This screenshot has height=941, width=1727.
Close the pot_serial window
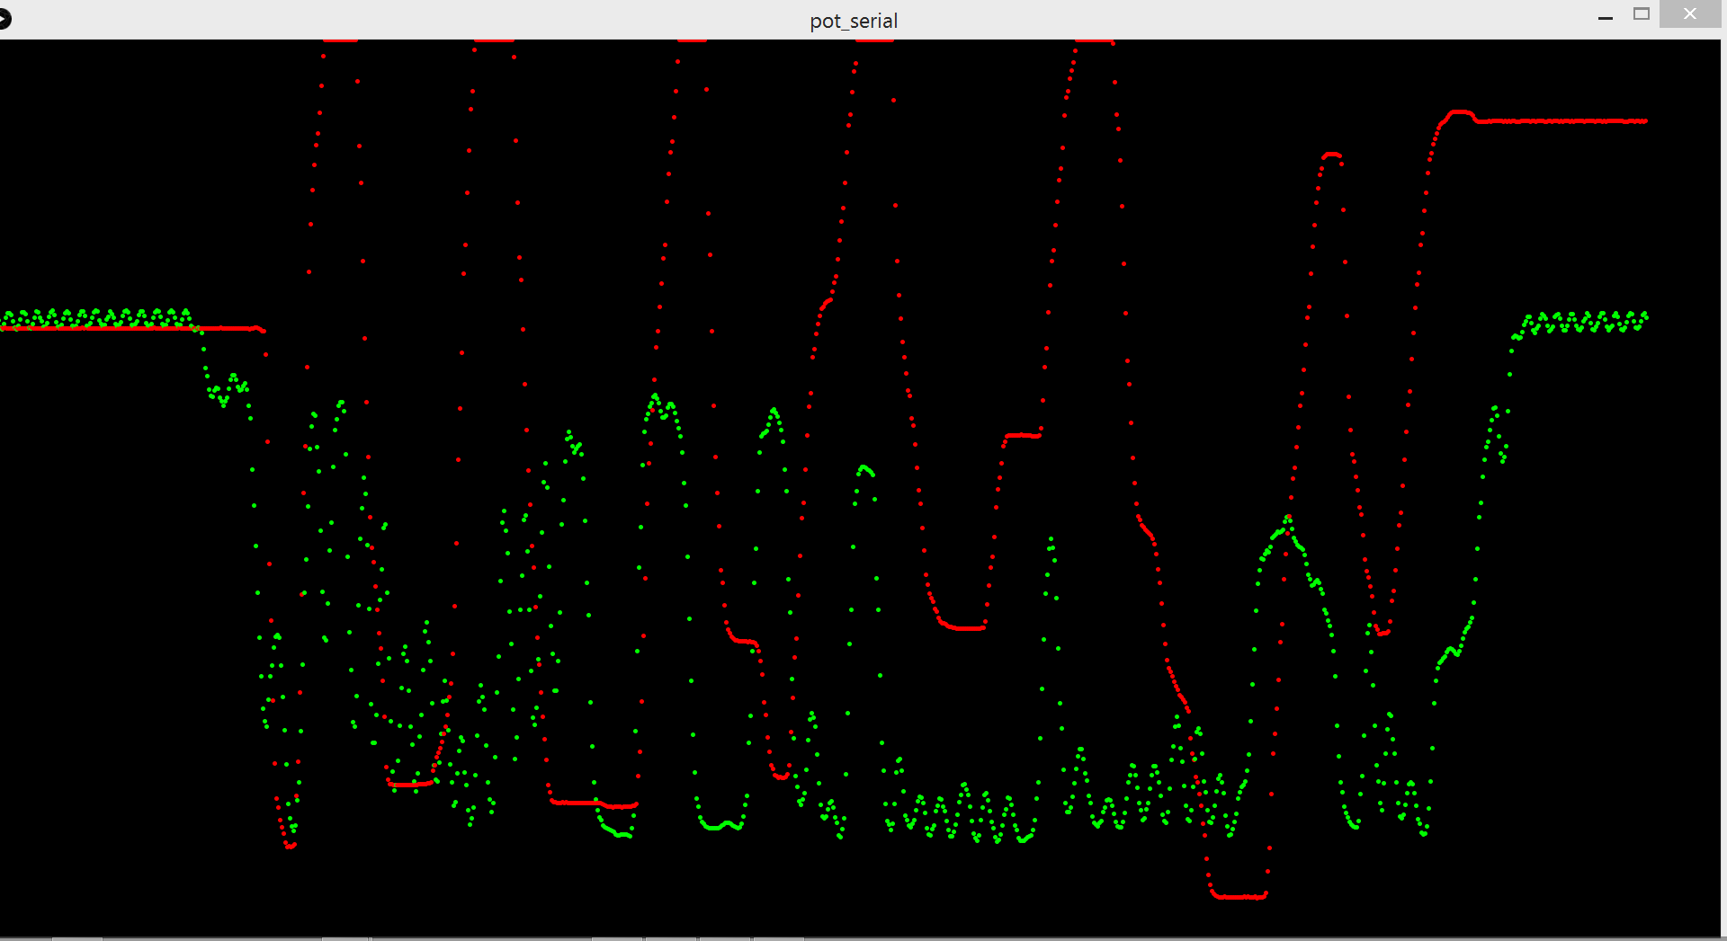1689,14
